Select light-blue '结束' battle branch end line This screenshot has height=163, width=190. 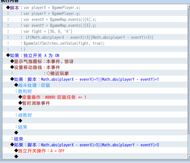click(95, 127)
